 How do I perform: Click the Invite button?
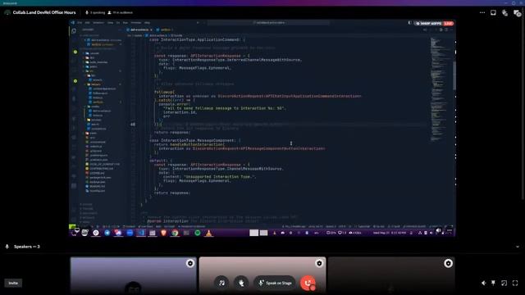pyautogui.click(x=13, y=283)
